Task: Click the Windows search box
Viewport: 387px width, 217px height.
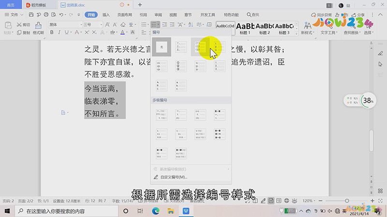Action: click(67, 211)
